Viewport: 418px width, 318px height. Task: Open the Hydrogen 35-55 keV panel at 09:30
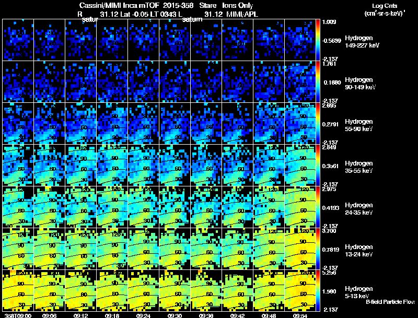[175, 166]
